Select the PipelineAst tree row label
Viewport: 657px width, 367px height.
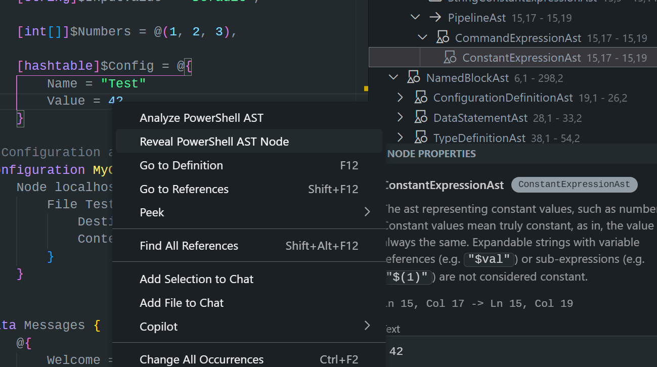click(x=476, y=18)
